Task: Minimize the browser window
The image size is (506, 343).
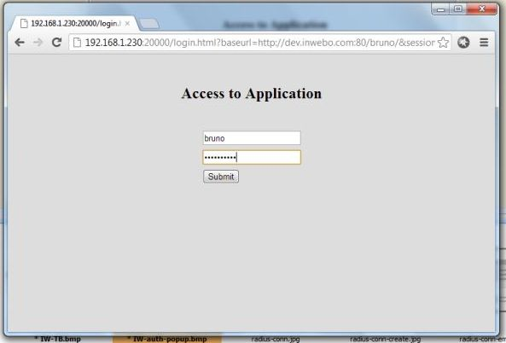Action: [441, 9]
